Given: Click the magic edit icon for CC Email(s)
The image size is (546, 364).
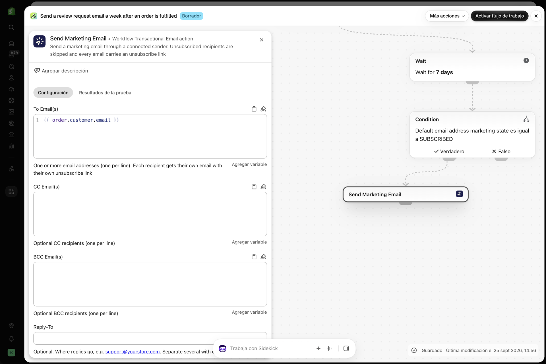Looking at the screenshot, I should (x=263, y=187).
